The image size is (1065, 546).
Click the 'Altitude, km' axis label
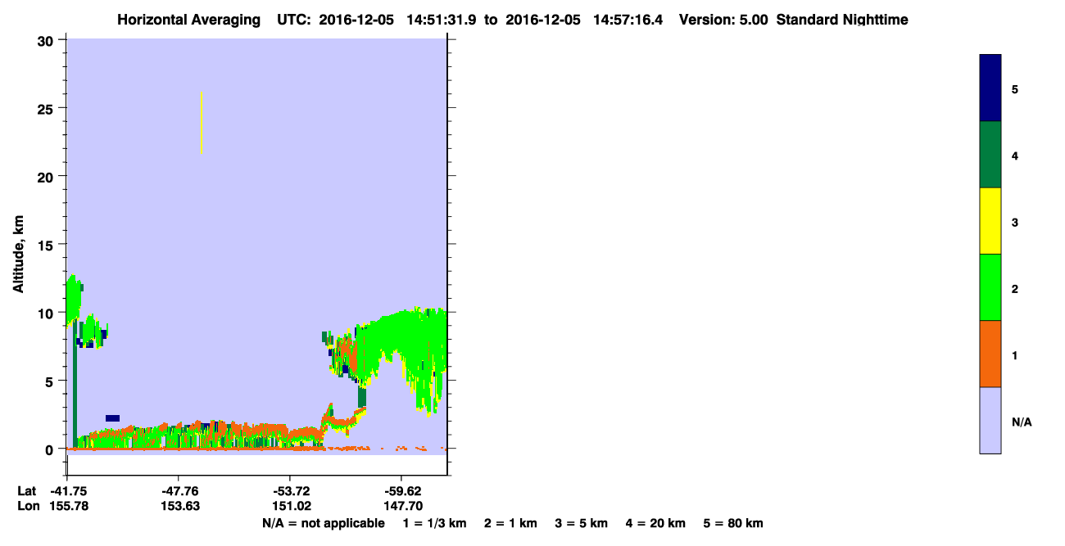click(17, 255)
